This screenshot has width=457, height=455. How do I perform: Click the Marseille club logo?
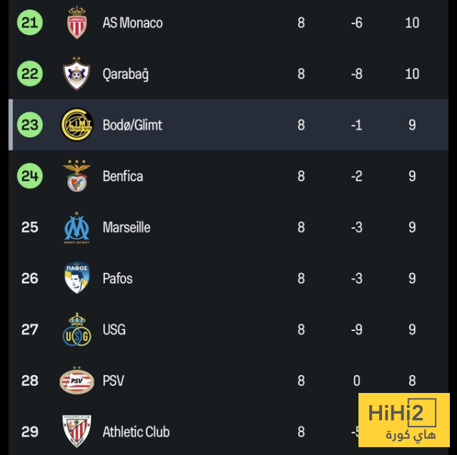pyautogui.click(x=76, y=227)
